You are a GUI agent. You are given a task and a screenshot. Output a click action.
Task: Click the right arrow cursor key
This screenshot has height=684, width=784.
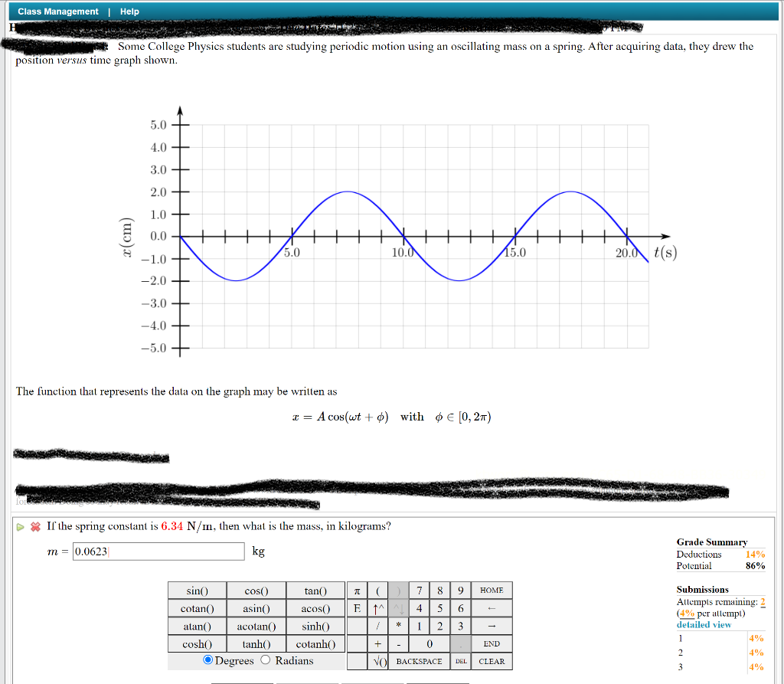(x=491, y=626)
